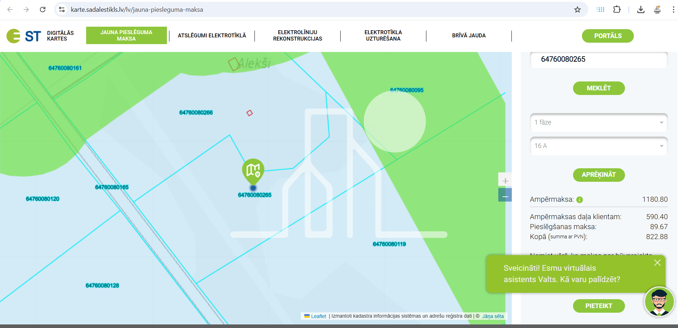The image size is (678, 328).
Task: Open the 16 A amperage dropdown
Action: click(x=599, y=146)
